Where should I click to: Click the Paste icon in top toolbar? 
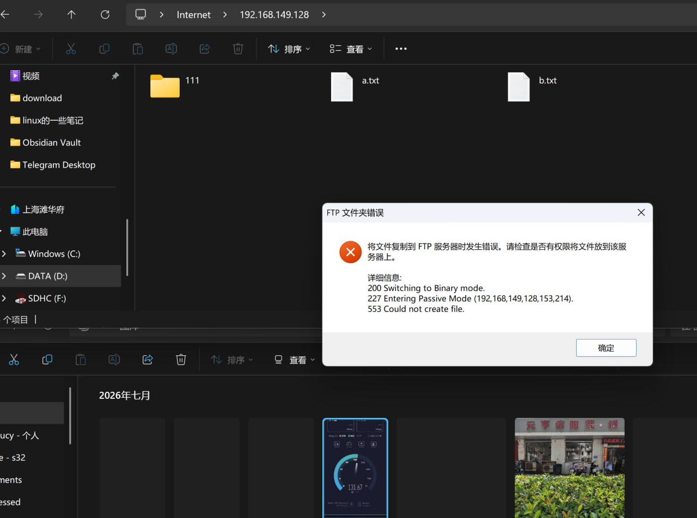(x=138, y=48)
